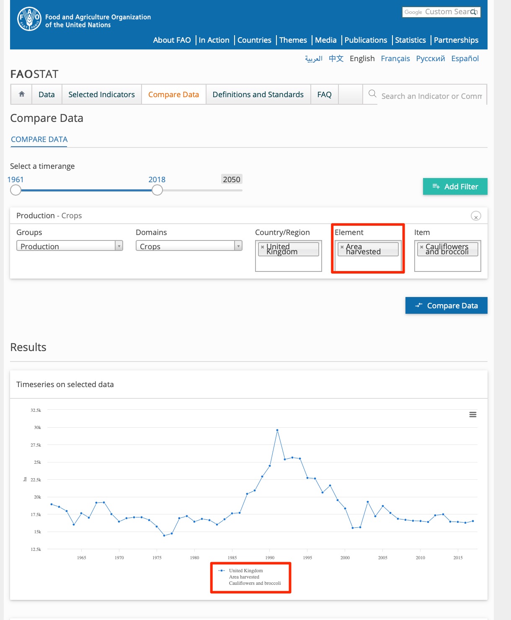Click the FAO logo emblem
The height and width of the screenshot is (620, 511).
coord(29,19)
